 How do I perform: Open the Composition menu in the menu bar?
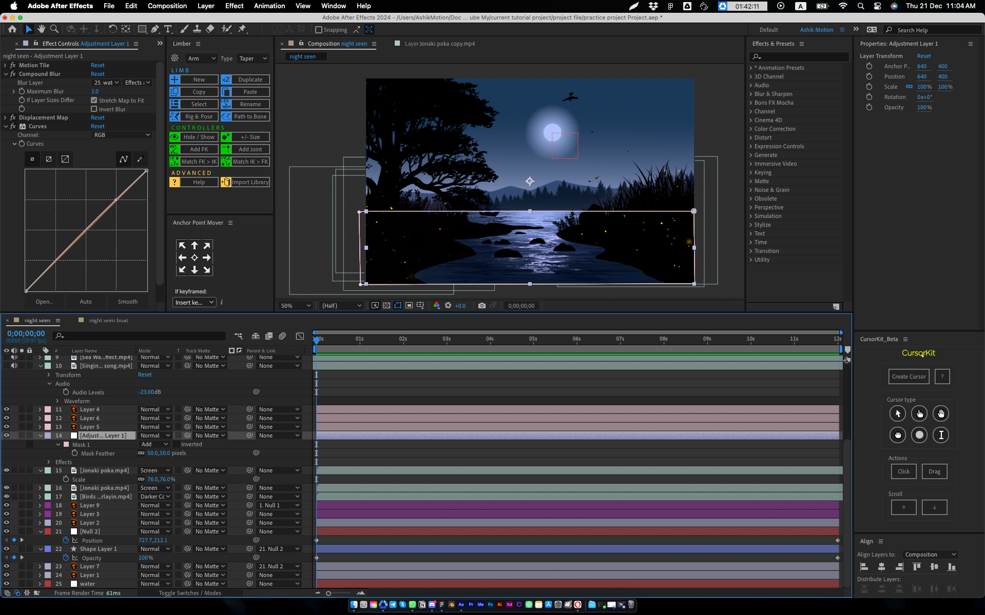point(167,6)
